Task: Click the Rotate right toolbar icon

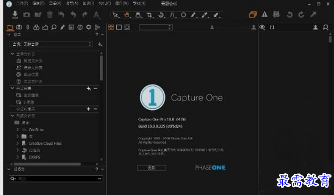Action: tap(301, 14)
